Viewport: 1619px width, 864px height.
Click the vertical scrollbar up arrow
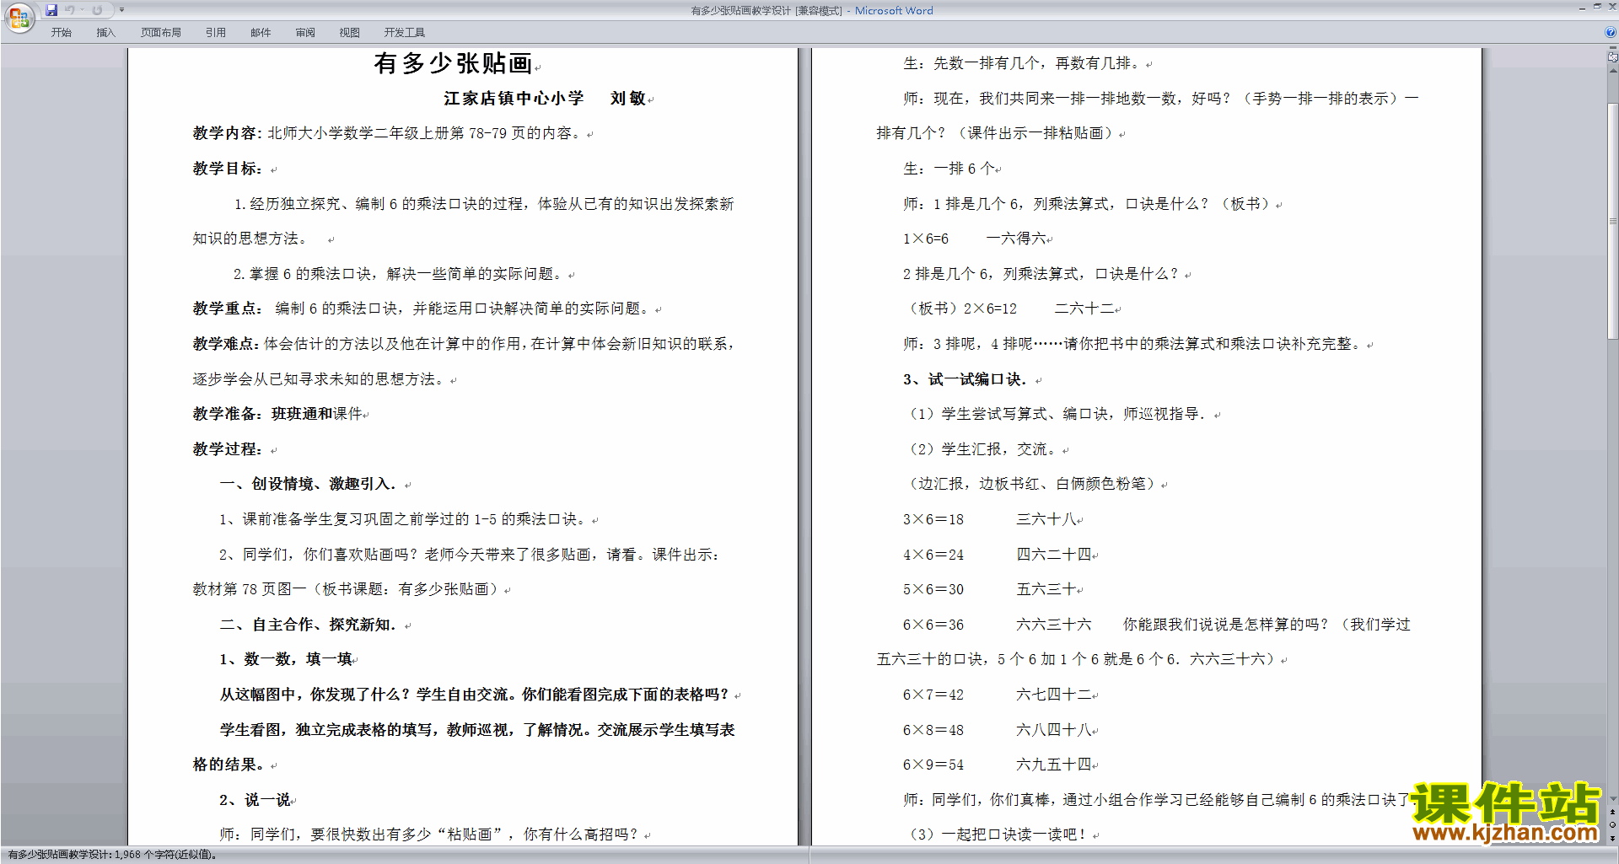click(x=1612, y=71)
